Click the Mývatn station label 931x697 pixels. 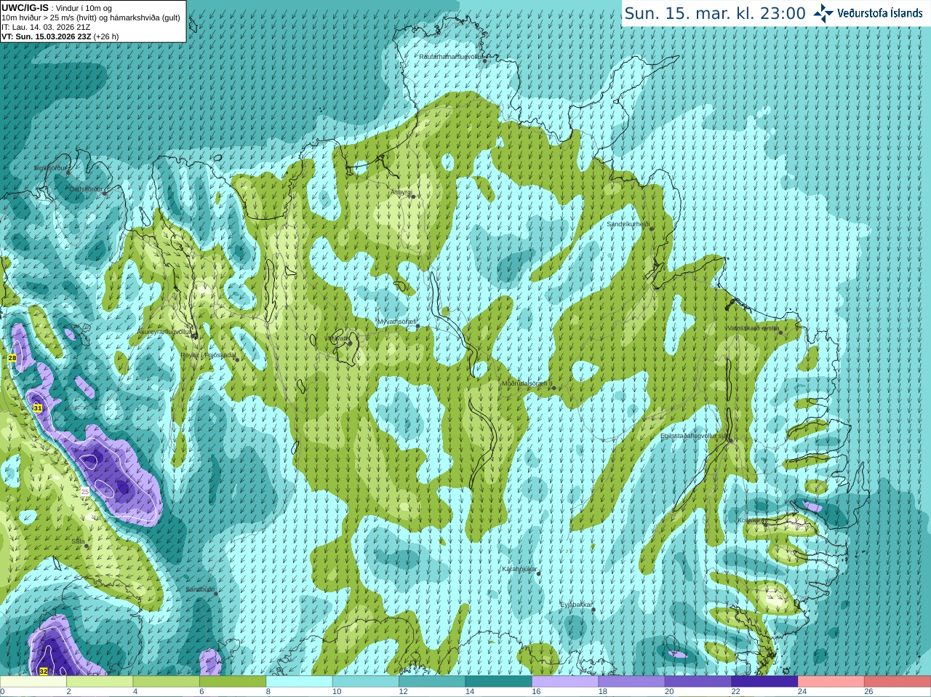pyautogui.click(x=338, y=338)
